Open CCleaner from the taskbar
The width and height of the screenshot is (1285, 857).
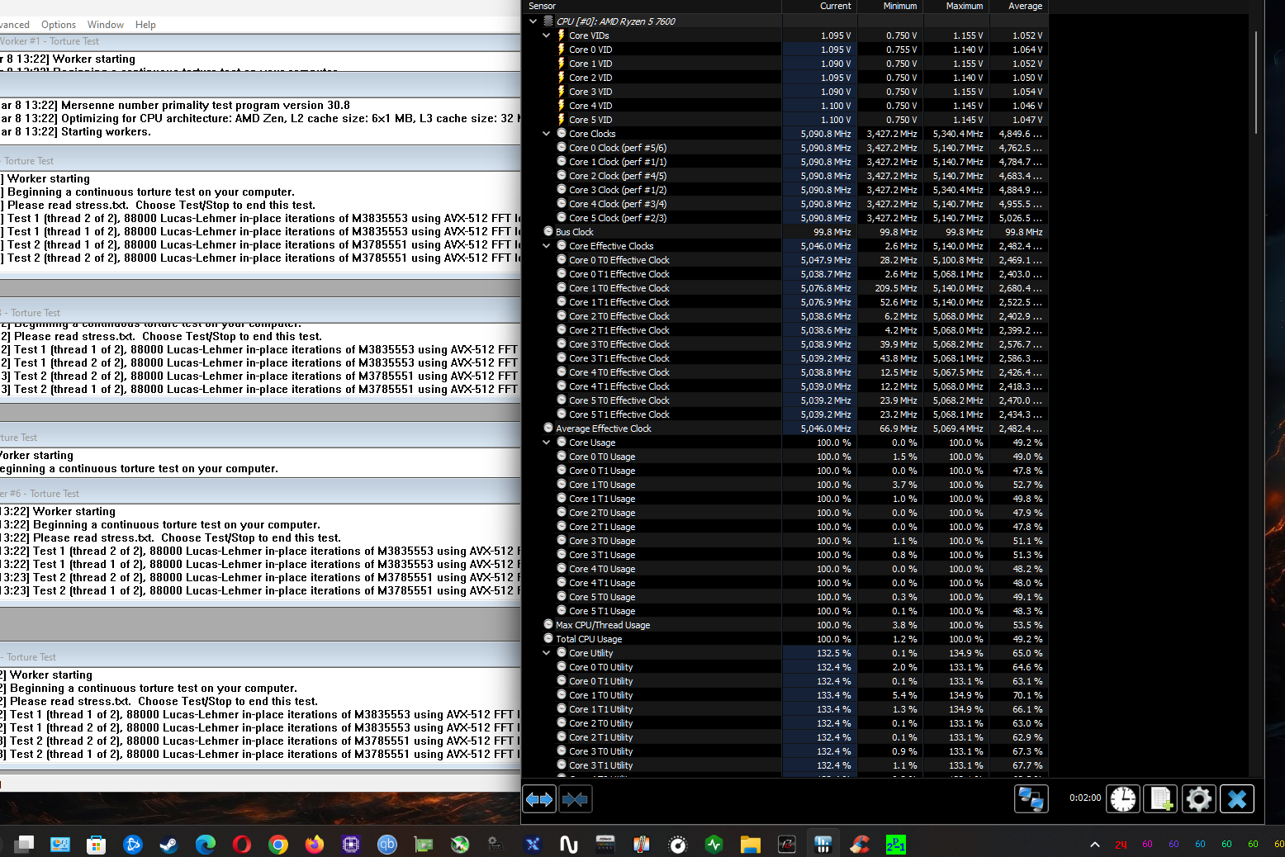pyautogui.click(x=860, y=844)
